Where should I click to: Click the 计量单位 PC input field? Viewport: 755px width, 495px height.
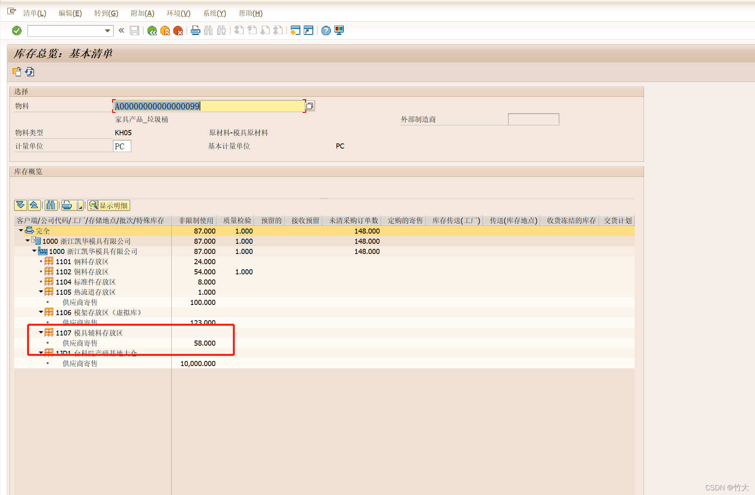[x=122, y=146]
